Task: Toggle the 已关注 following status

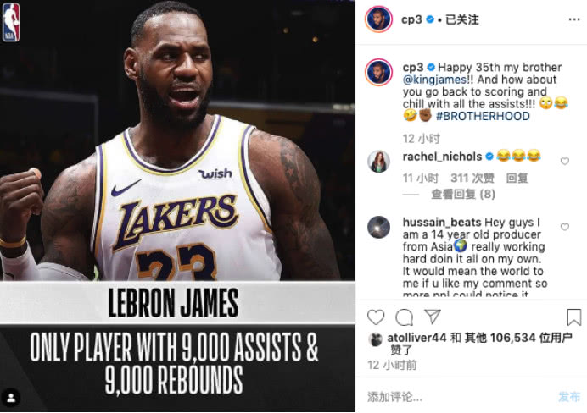Action: tap(461, 19)
